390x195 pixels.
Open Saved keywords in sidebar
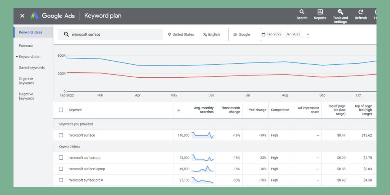pos(32,68)
